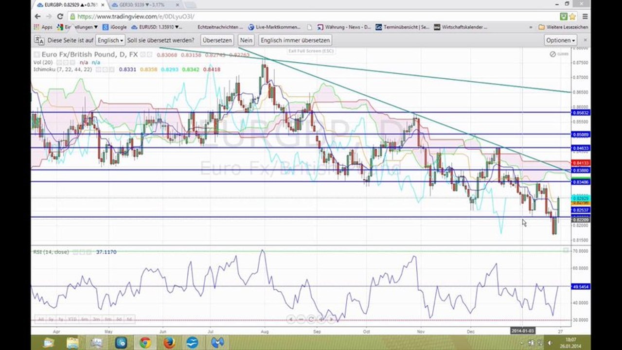The height and width of the screenshot is (350, 622).
Task: Select the 3m time range
Action: tap(96, 319)
